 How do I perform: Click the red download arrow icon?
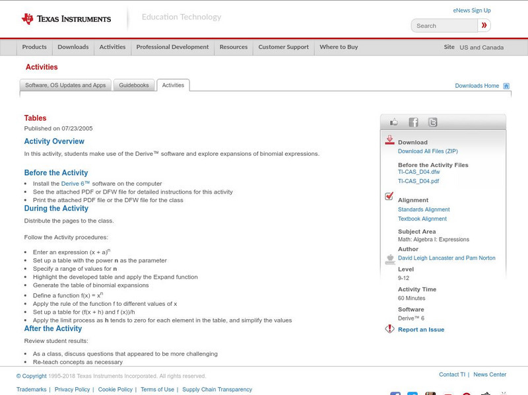[x=389, y=140]
